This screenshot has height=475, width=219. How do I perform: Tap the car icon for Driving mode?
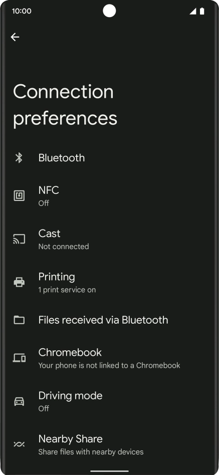(19, 401)
